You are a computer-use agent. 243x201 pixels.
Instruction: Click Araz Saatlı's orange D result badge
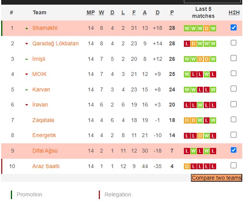(187, 166)
